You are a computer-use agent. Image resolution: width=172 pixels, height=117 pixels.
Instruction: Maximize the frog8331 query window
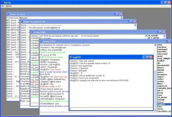click(x=148, y=57)
